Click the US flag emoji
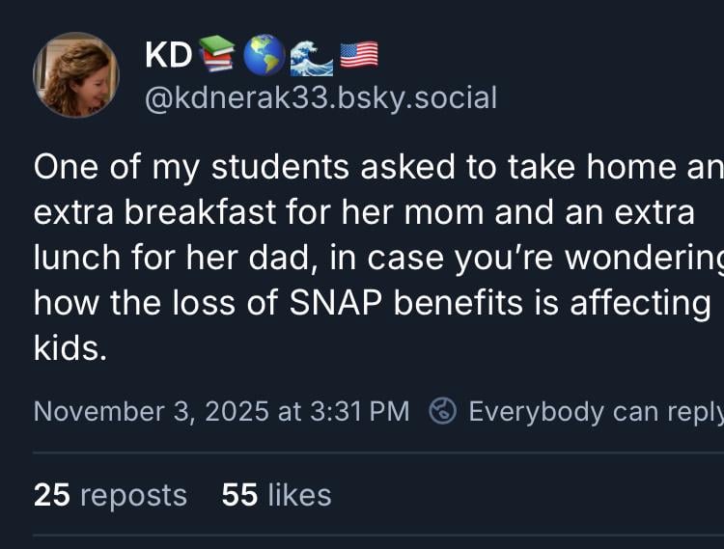The height and width of the screenshot is (549, 724). coord(358,55)
